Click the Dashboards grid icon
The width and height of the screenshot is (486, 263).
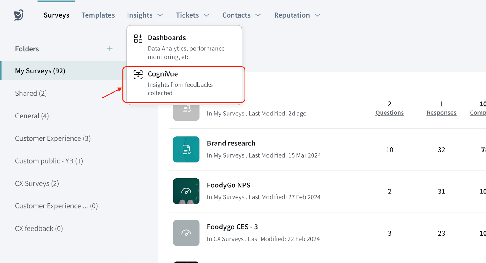[138, 38]
